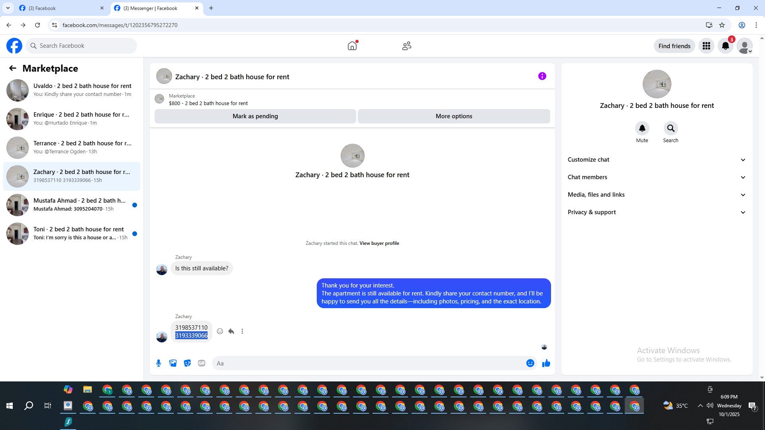Expand Media, files and links section
Image resolution: width=765 pixels, height=430 pixels.
657,195
